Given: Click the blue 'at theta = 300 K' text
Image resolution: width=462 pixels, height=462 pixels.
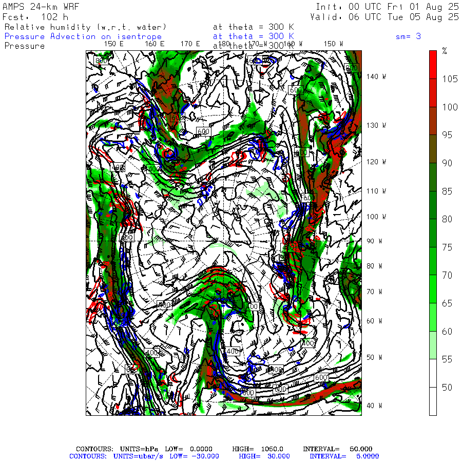Looking at the screenshot, I should pyautogui.click(x=254, y=36).
